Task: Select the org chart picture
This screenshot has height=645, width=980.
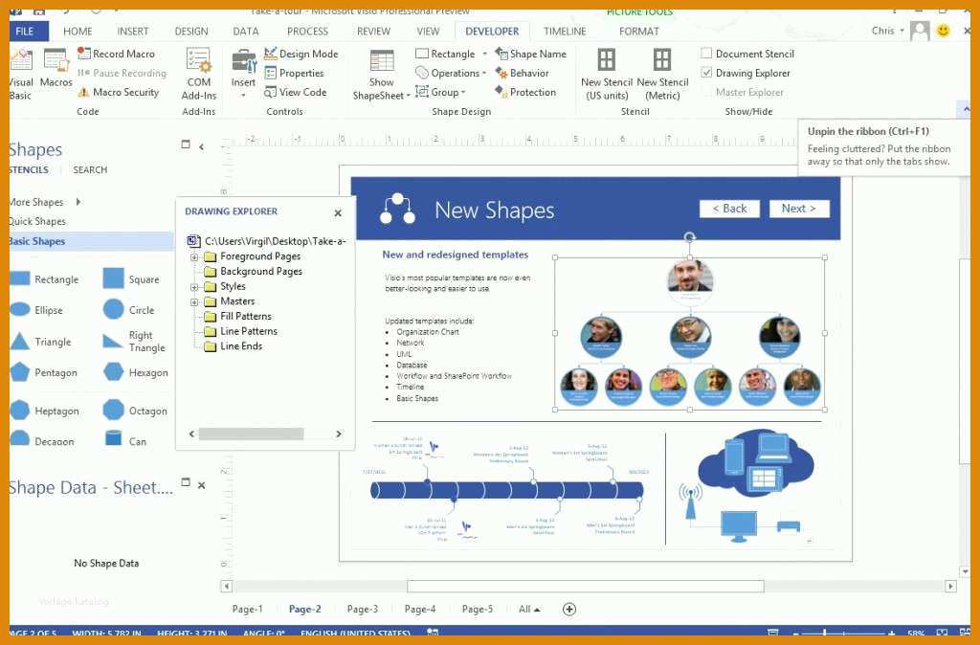Action: (690, 334)
